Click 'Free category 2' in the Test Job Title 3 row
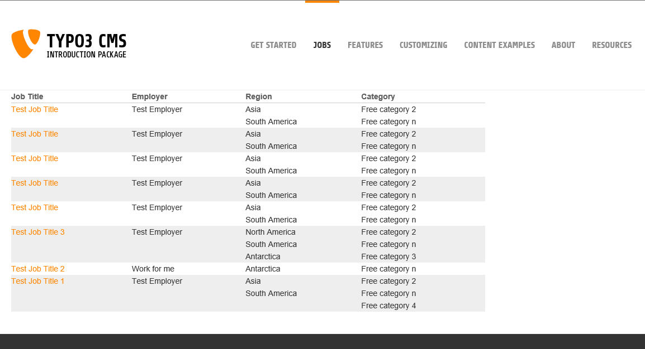Viewport: 645px width, 349px height. click(x=388, y=232)
